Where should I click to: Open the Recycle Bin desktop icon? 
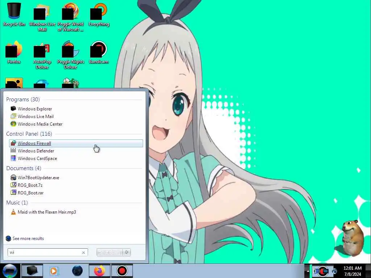(14, 14)
